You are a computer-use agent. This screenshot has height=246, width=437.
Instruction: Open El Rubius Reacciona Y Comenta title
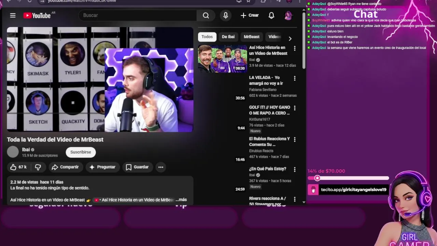click(269, 141)
